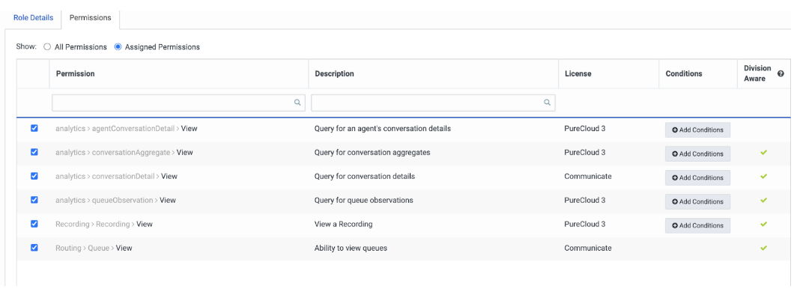The width and height of the screenshot is (800, 292).
Task: Click 'Query for conversation aggregates' description
Action: 372,153
